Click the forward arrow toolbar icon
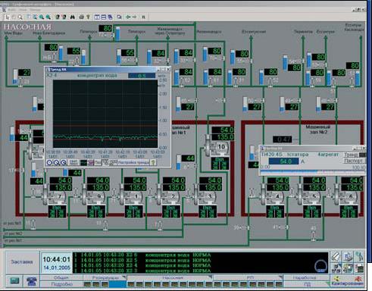 (134, 17)
